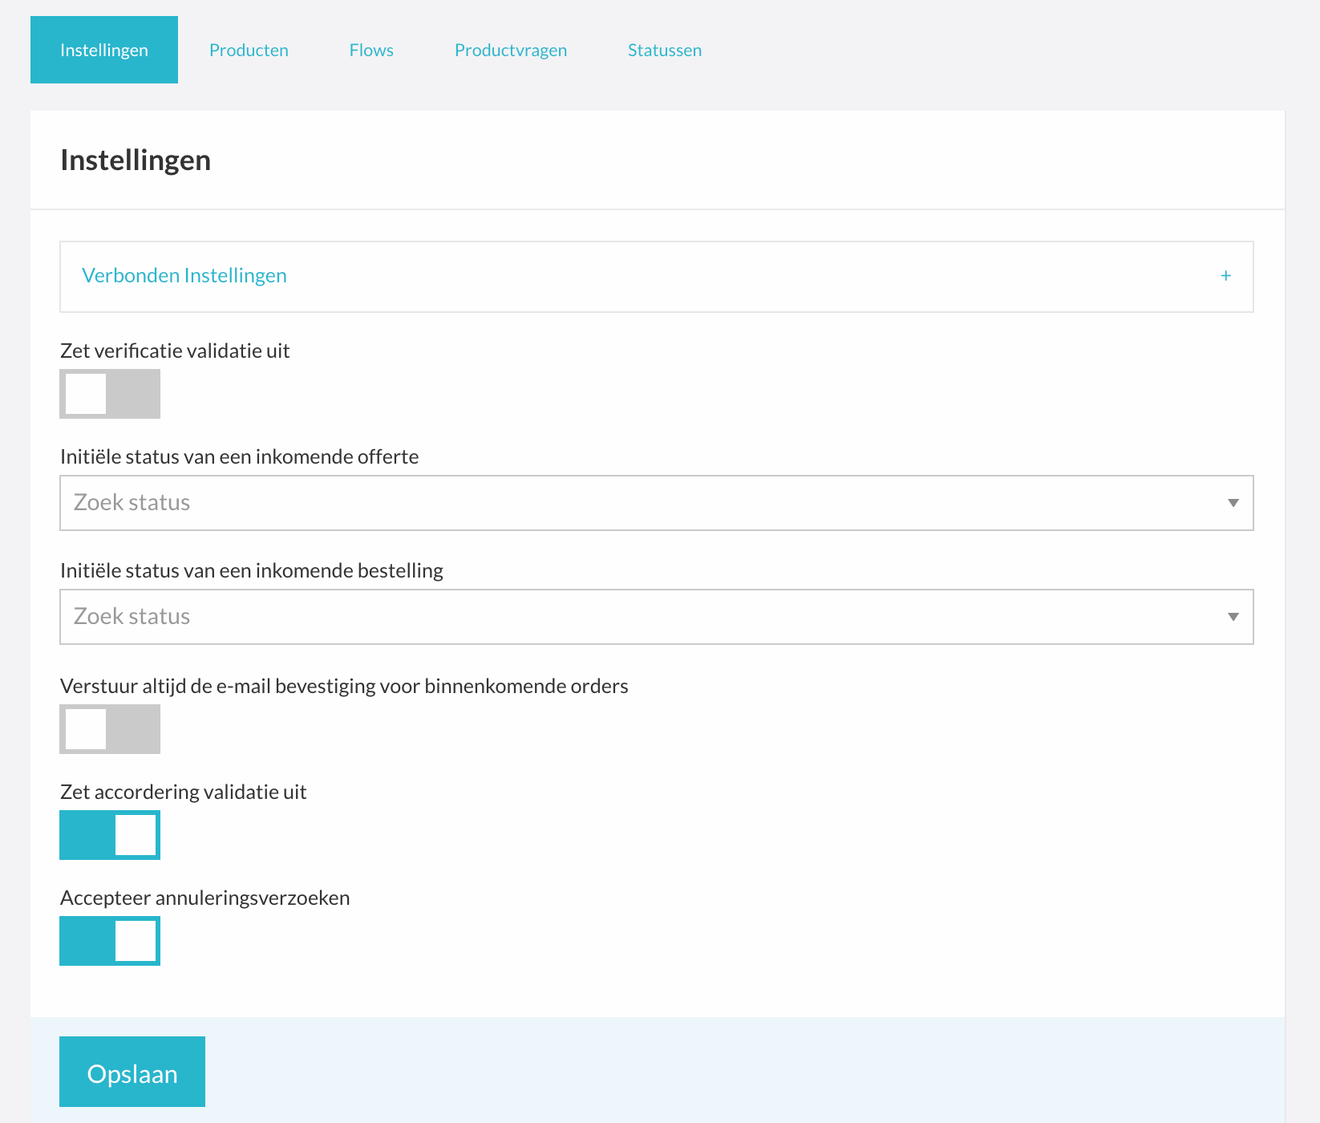Expand Verbonden Instellingen with plus icon
Viewport: 1320px width, 1123px height.
click(x=1225, y=276)
